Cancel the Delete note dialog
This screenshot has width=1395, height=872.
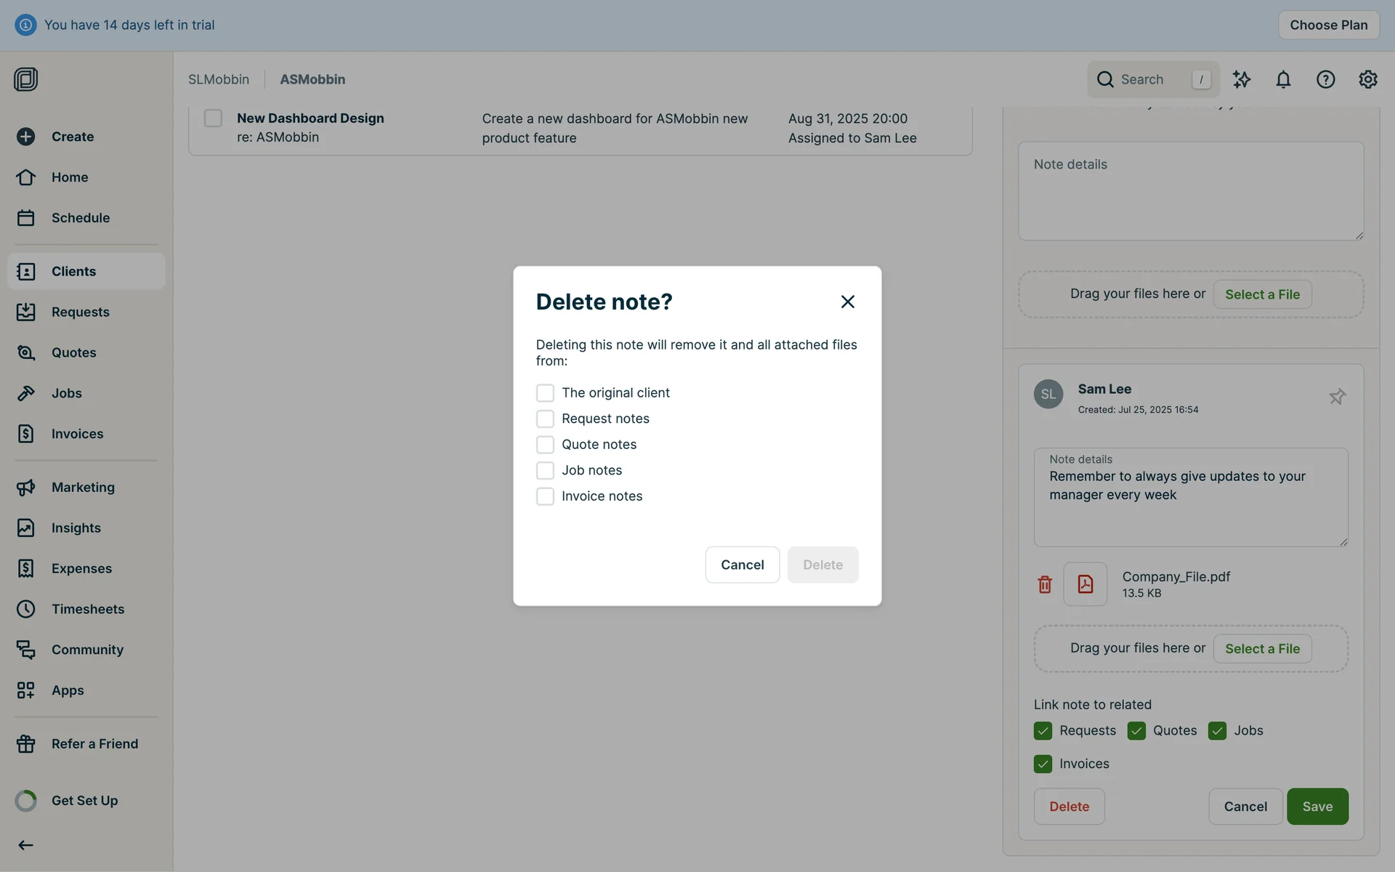click(x=742, y=565)
